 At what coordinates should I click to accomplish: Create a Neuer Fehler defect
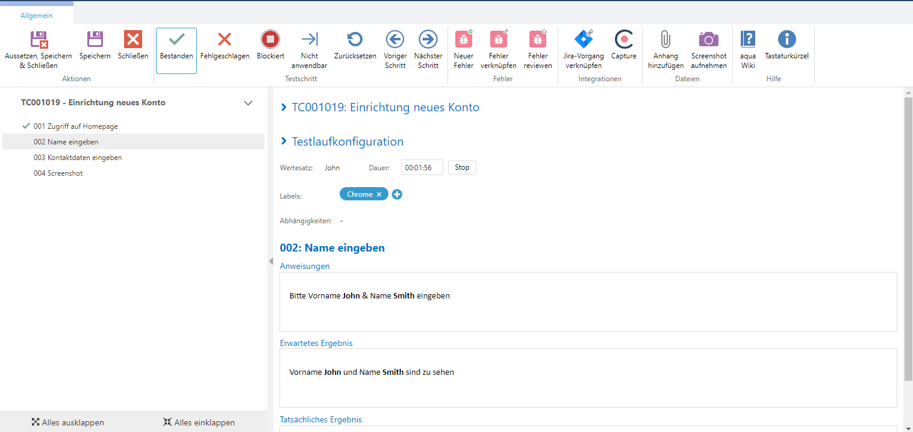click(464, 40)
